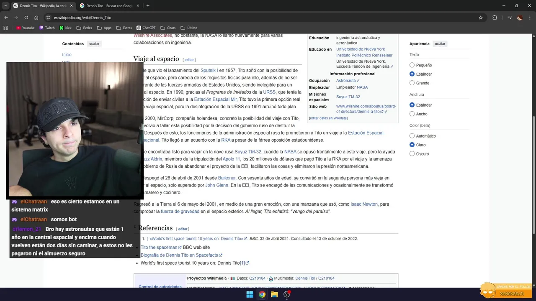Viewport: 536px width, 301px height.
Task: Close the Dennis Tito Google search tab
Action: [x=138, y=5]
